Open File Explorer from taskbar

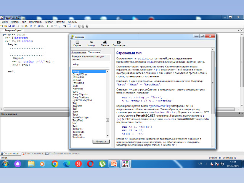click(x=31, y=164)
